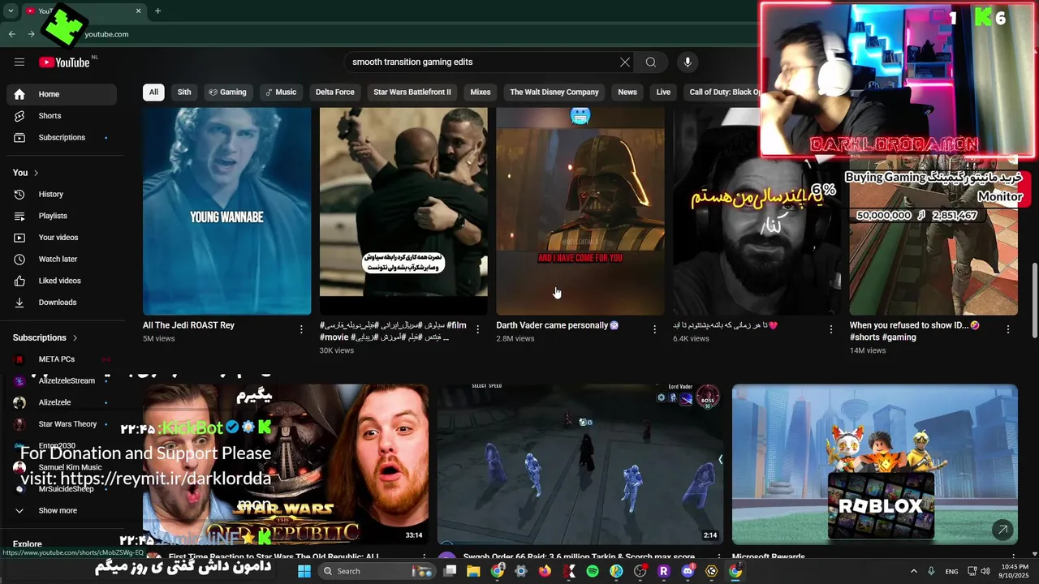
Task: Open the Darth Vader short thumbnail
Action: 580,211
